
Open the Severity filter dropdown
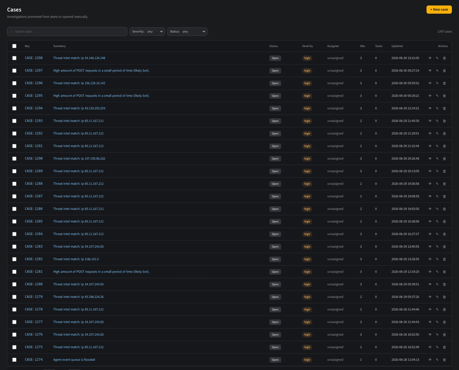147,32
